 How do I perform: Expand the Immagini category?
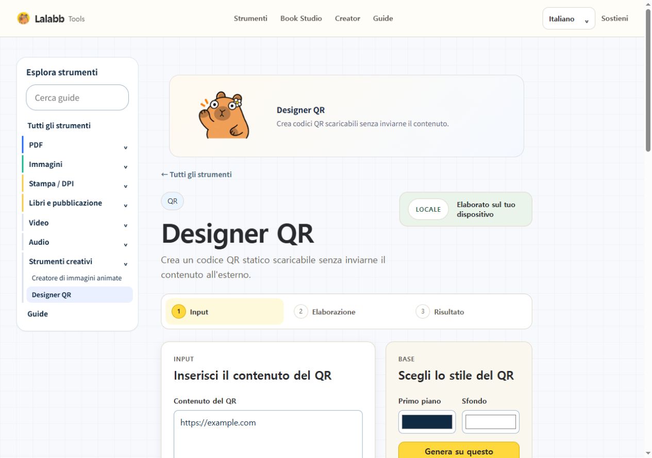(x=77, y=164)
